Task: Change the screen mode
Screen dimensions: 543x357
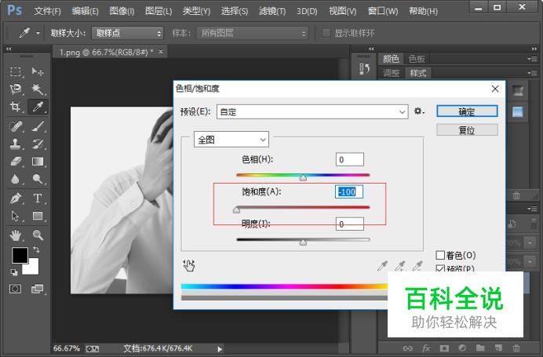Action: [x=38, y=289]
